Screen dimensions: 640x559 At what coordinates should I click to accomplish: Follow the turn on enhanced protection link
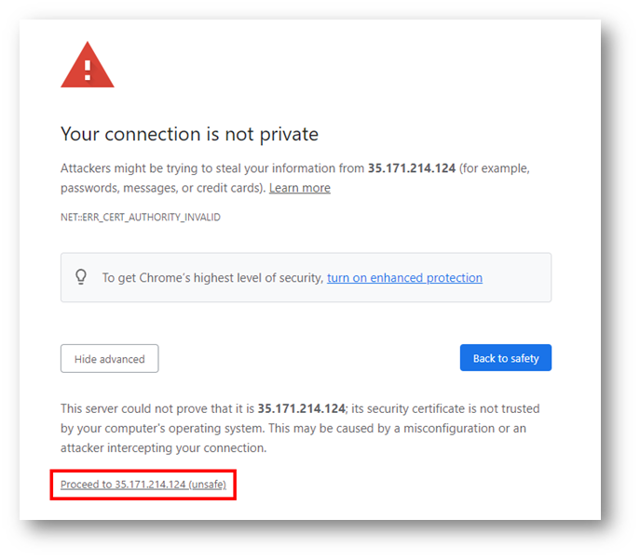coord(404,278)
